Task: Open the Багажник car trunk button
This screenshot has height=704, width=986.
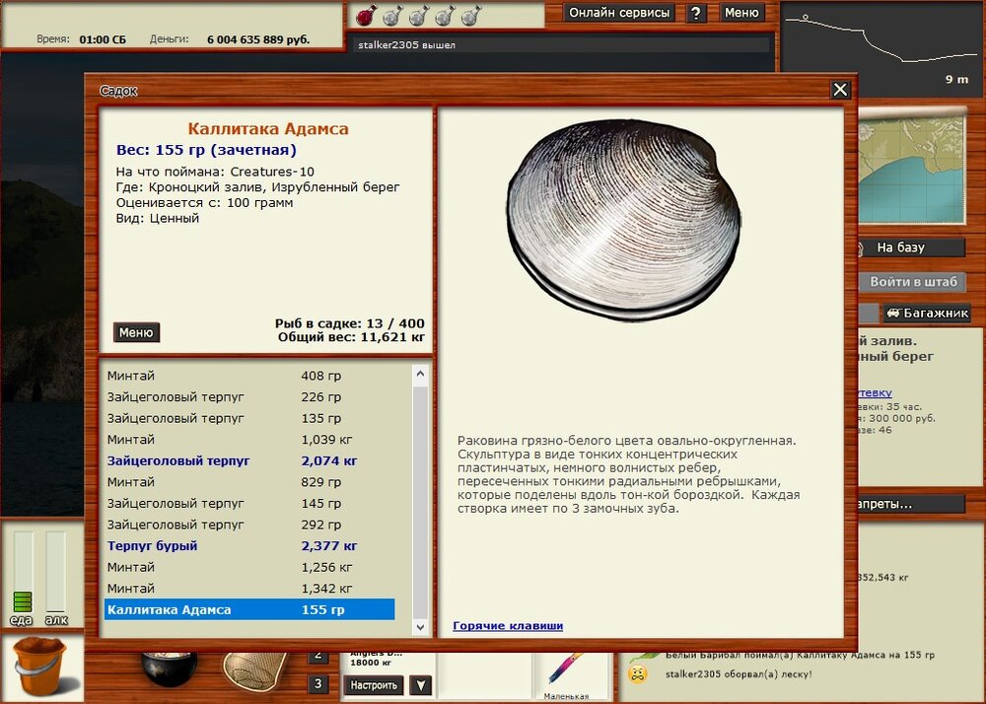Action: pyautogui.click(x=926, y=314)
